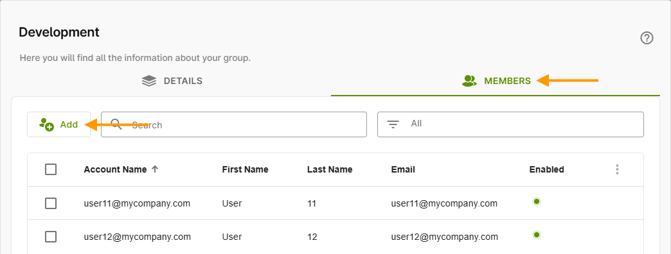Sort by the First Name column header
The width and height of the screenshot is (671, 254).
pos(246,169)
